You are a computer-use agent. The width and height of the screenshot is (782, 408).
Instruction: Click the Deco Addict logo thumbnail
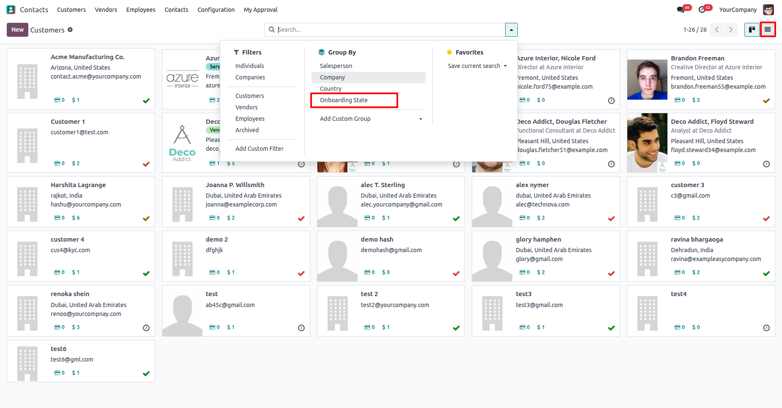(182, 143)
